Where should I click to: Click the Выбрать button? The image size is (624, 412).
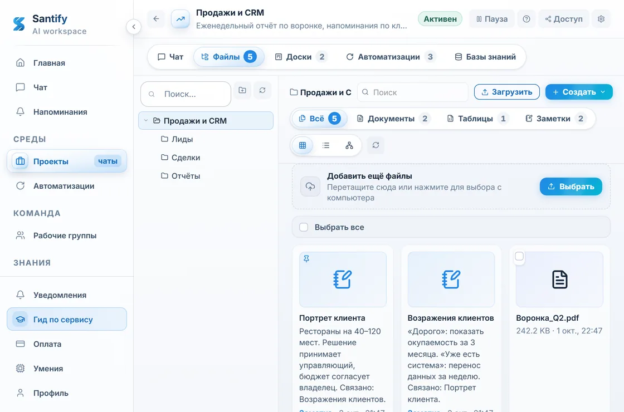571,187
